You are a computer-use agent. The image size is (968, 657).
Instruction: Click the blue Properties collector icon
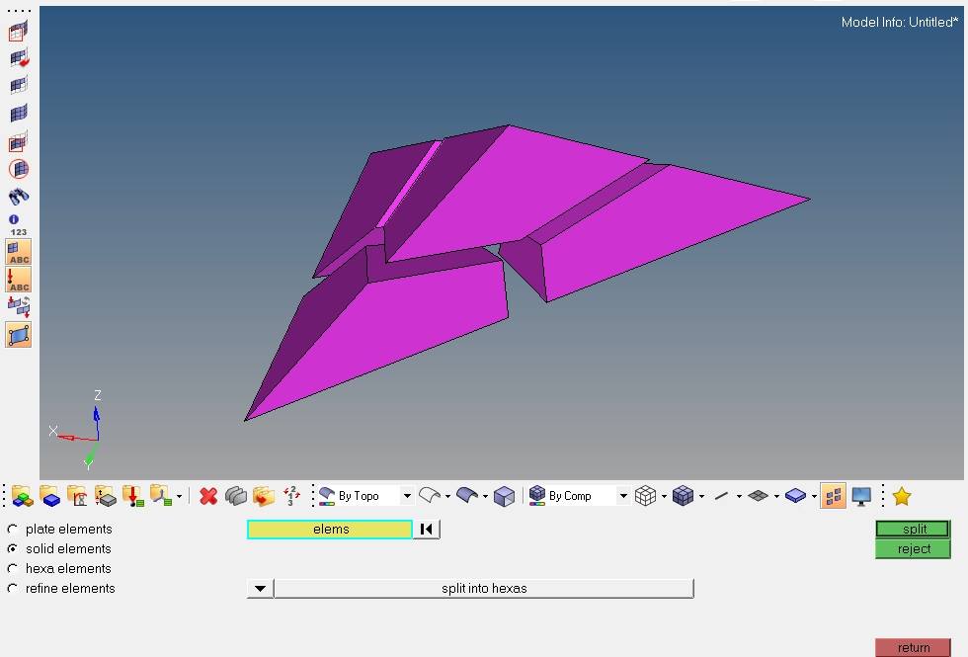49,496
